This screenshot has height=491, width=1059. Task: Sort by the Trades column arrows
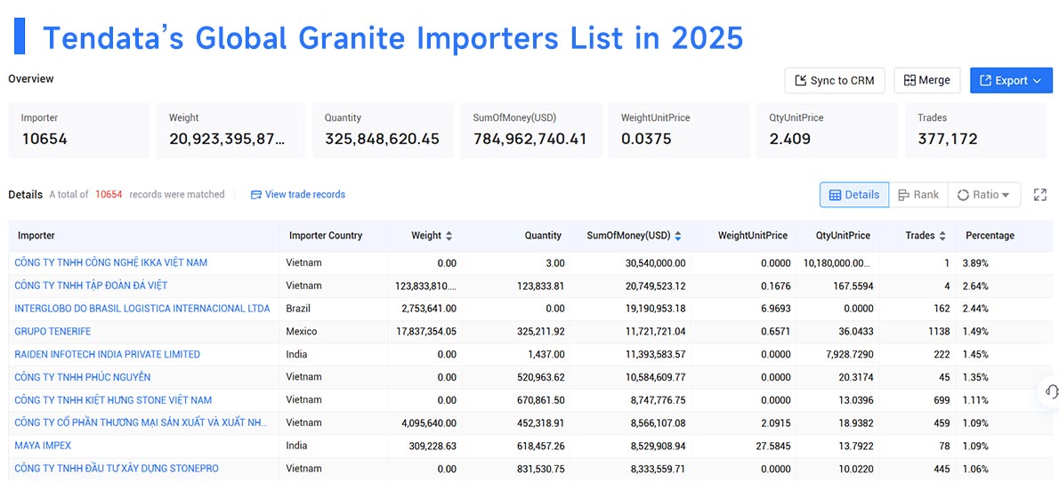942,236
